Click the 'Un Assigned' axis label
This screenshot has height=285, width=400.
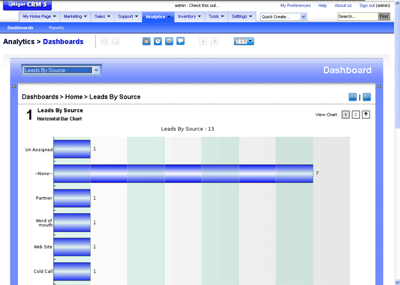[39, 150]
